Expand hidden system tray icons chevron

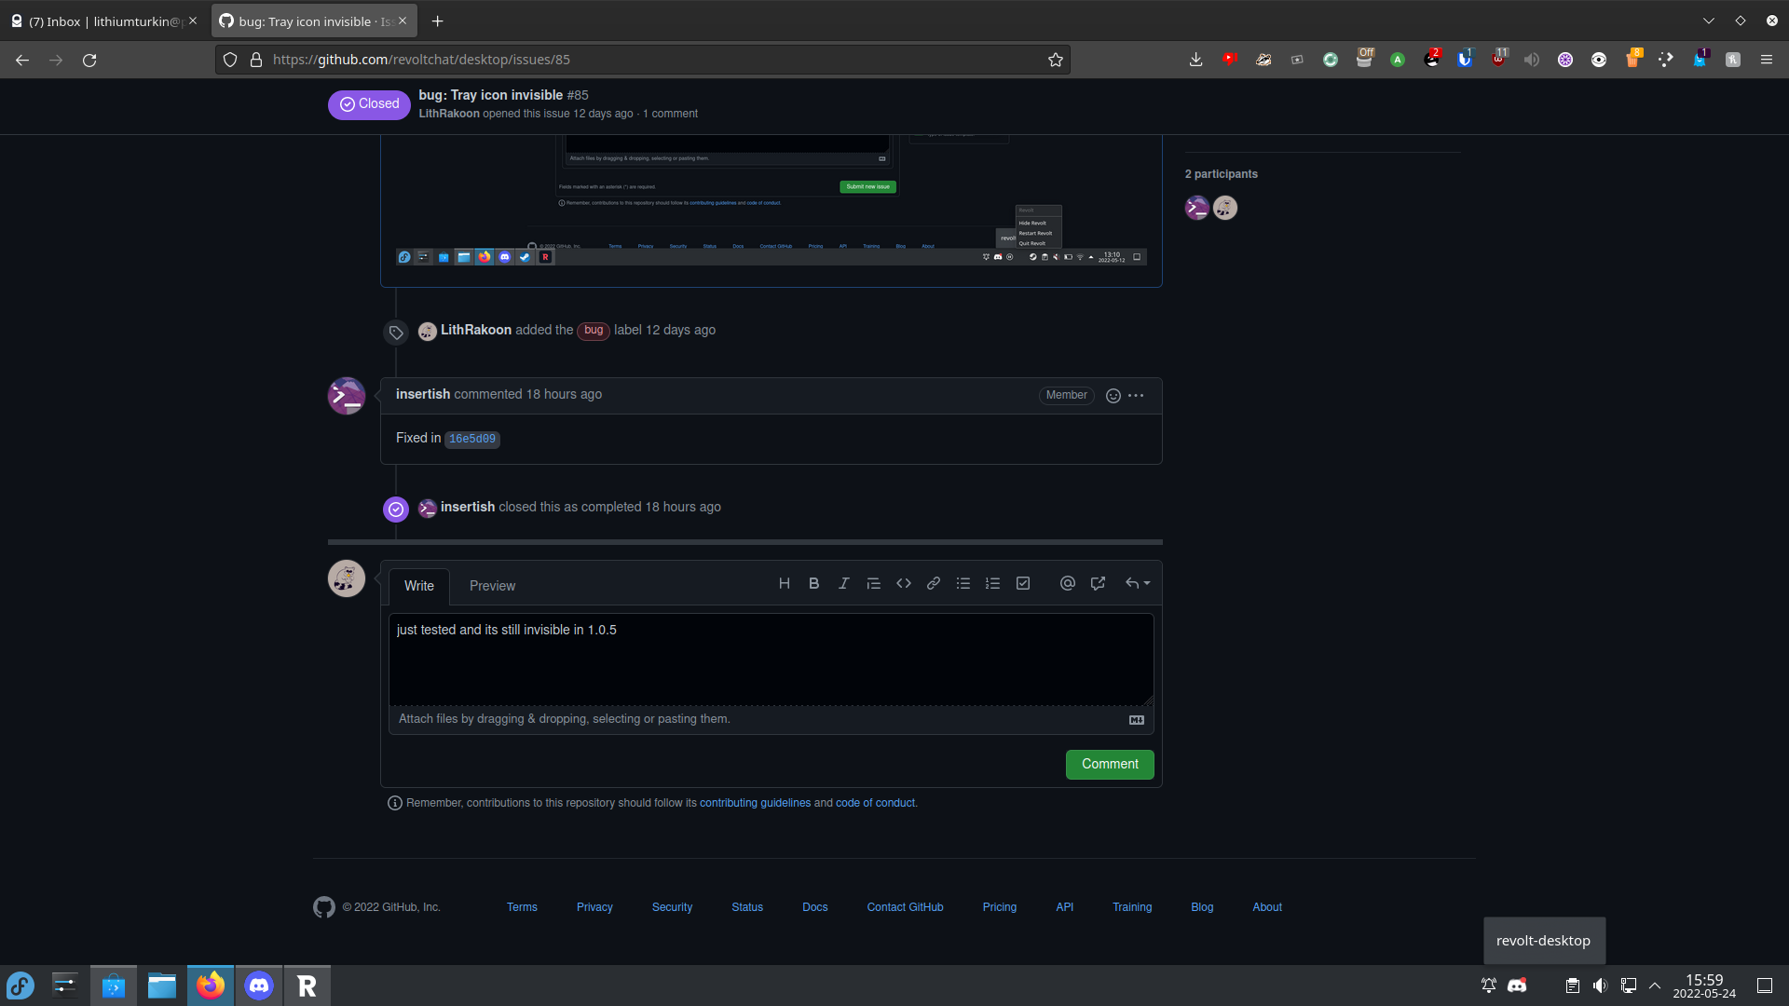[1656, 986]
